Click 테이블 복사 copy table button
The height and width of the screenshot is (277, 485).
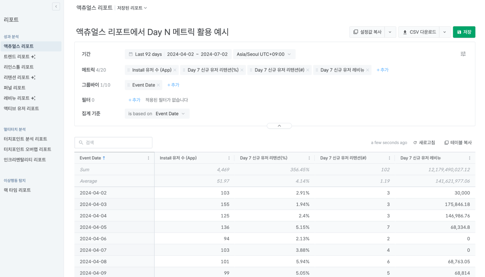coord(458,143)
